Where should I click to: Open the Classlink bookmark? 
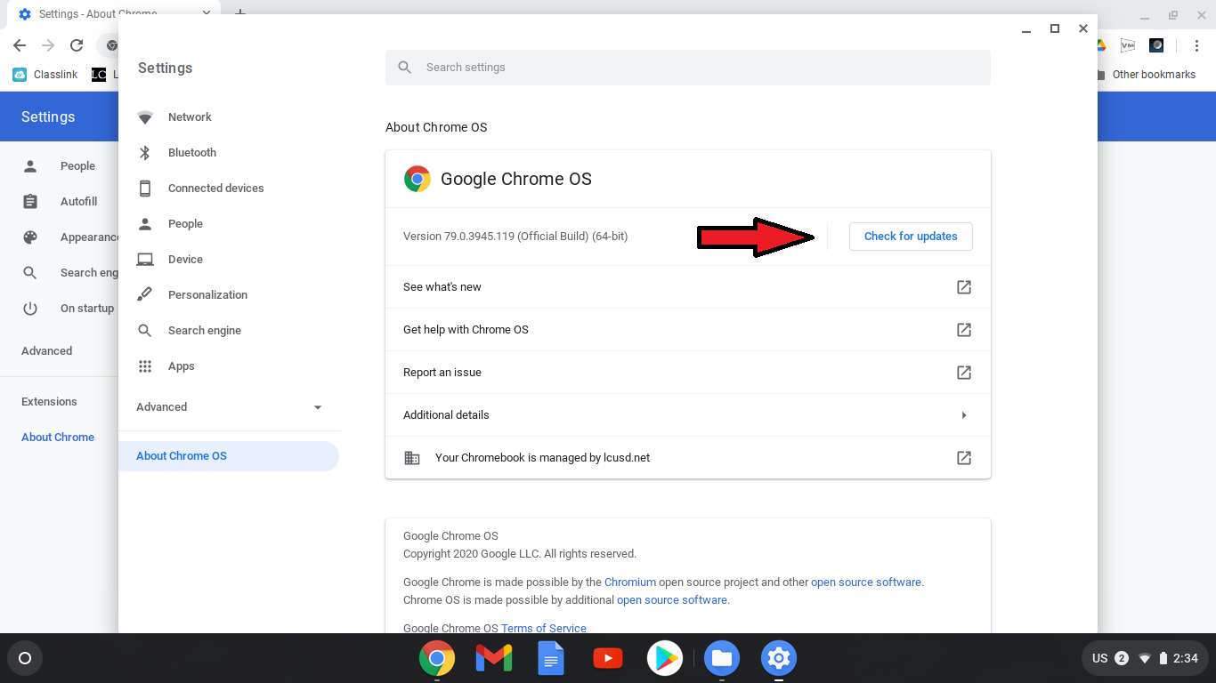point(45,75)
